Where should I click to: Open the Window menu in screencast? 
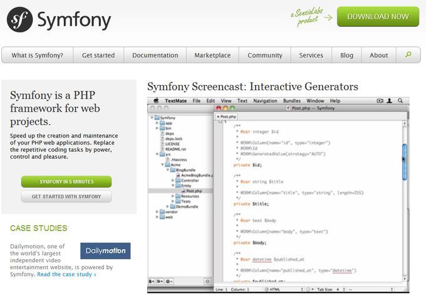[x=315, y=101]
